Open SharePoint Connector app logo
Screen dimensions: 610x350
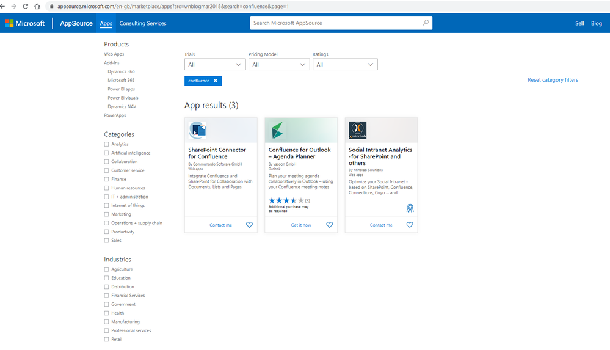coord(197,130)
